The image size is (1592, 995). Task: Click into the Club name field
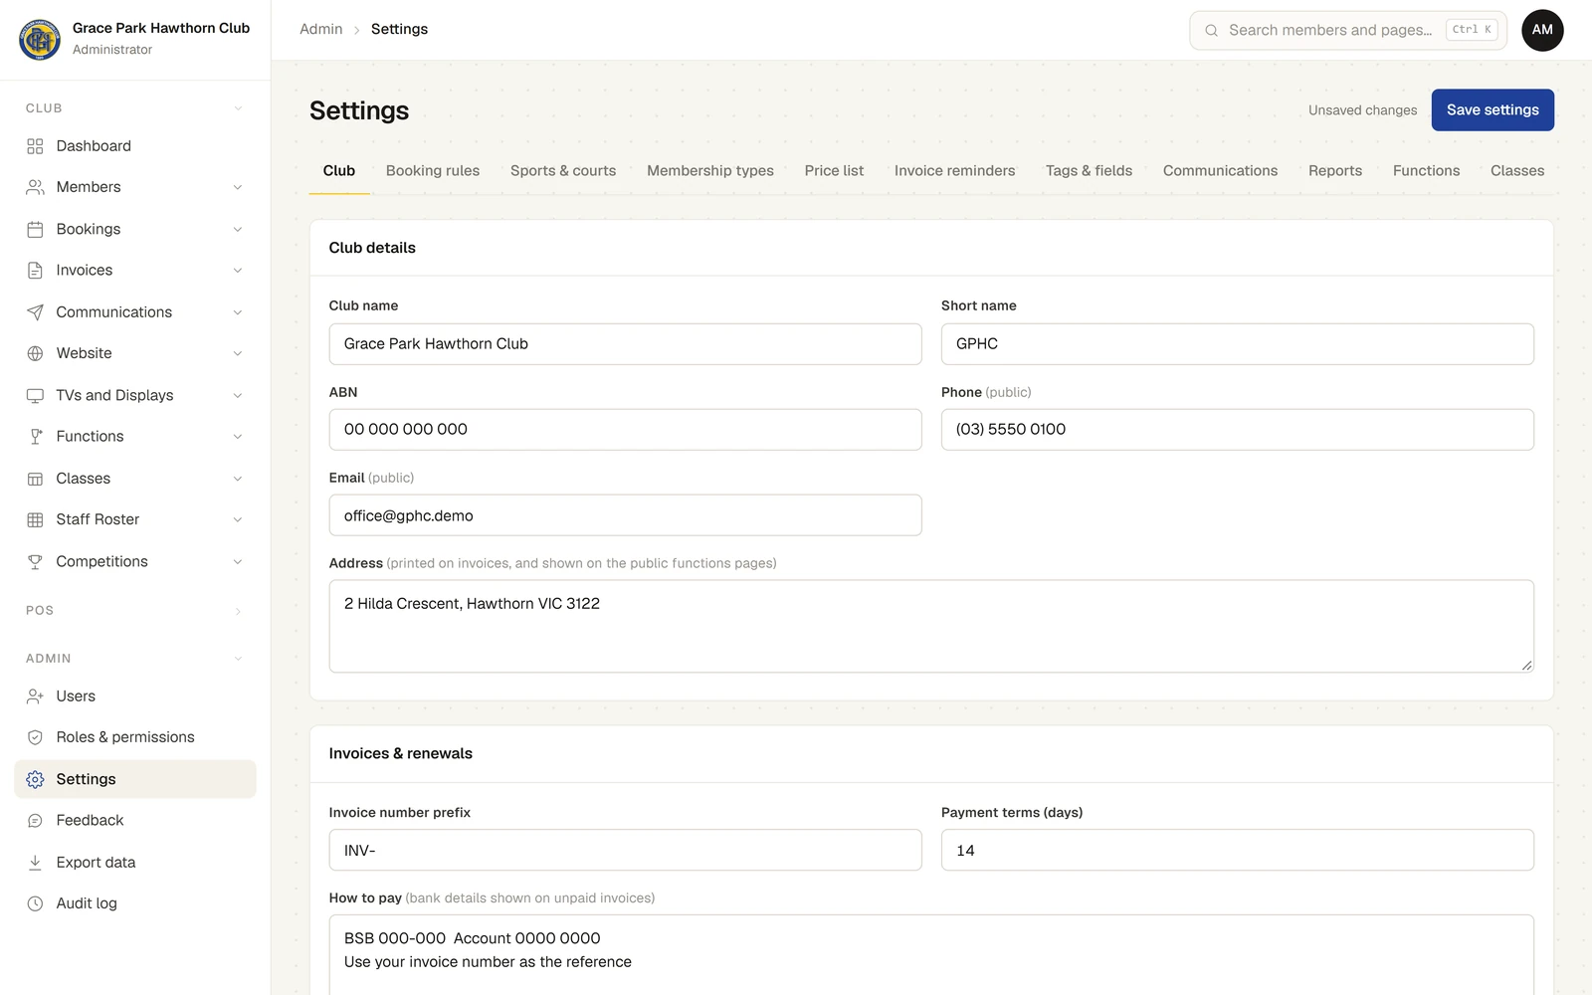tap(625, 344)
